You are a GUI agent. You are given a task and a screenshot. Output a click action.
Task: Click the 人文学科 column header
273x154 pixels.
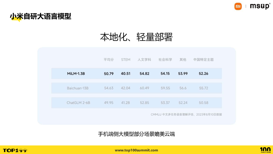(144, 60)
